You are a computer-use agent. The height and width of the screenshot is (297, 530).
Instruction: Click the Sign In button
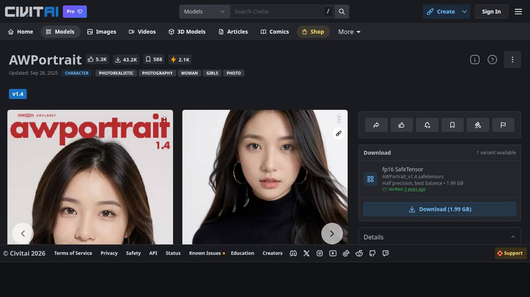coord(492,11)
